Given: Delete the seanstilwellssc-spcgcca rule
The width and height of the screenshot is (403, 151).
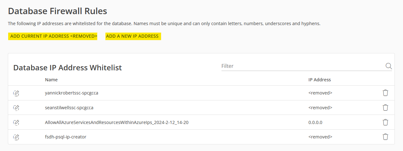Looking at the screenshot, I should point(385,107).
